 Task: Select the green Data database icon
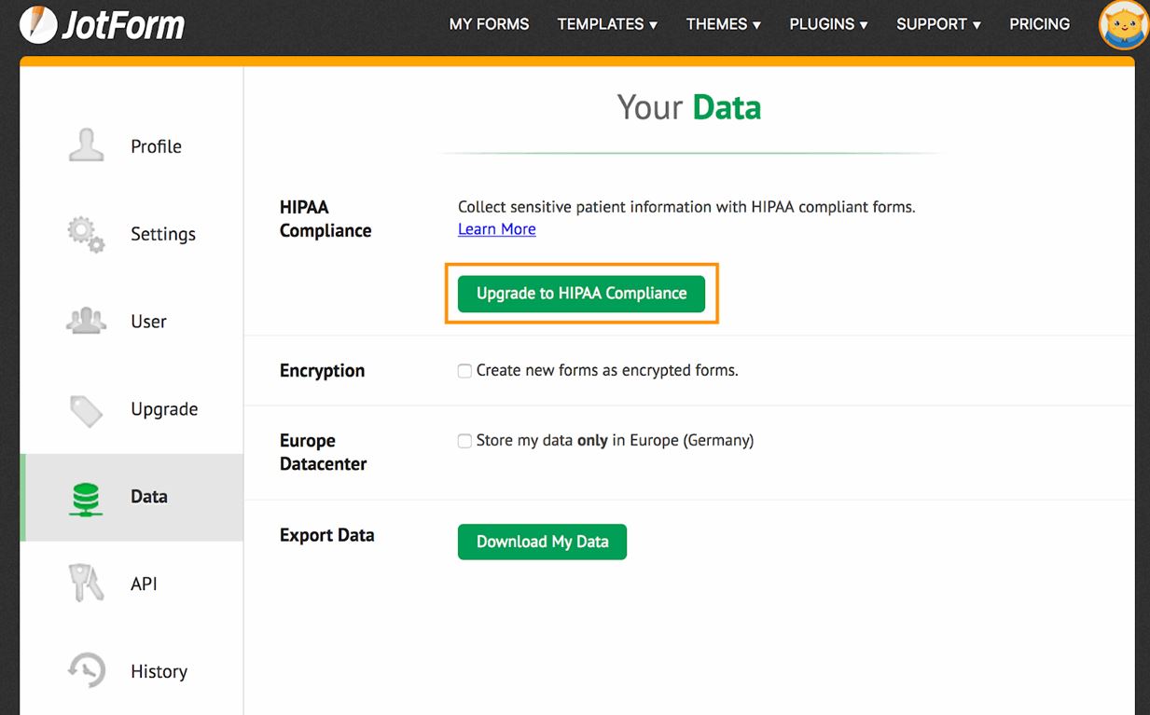pyautogui.click(x=86, y=497)
